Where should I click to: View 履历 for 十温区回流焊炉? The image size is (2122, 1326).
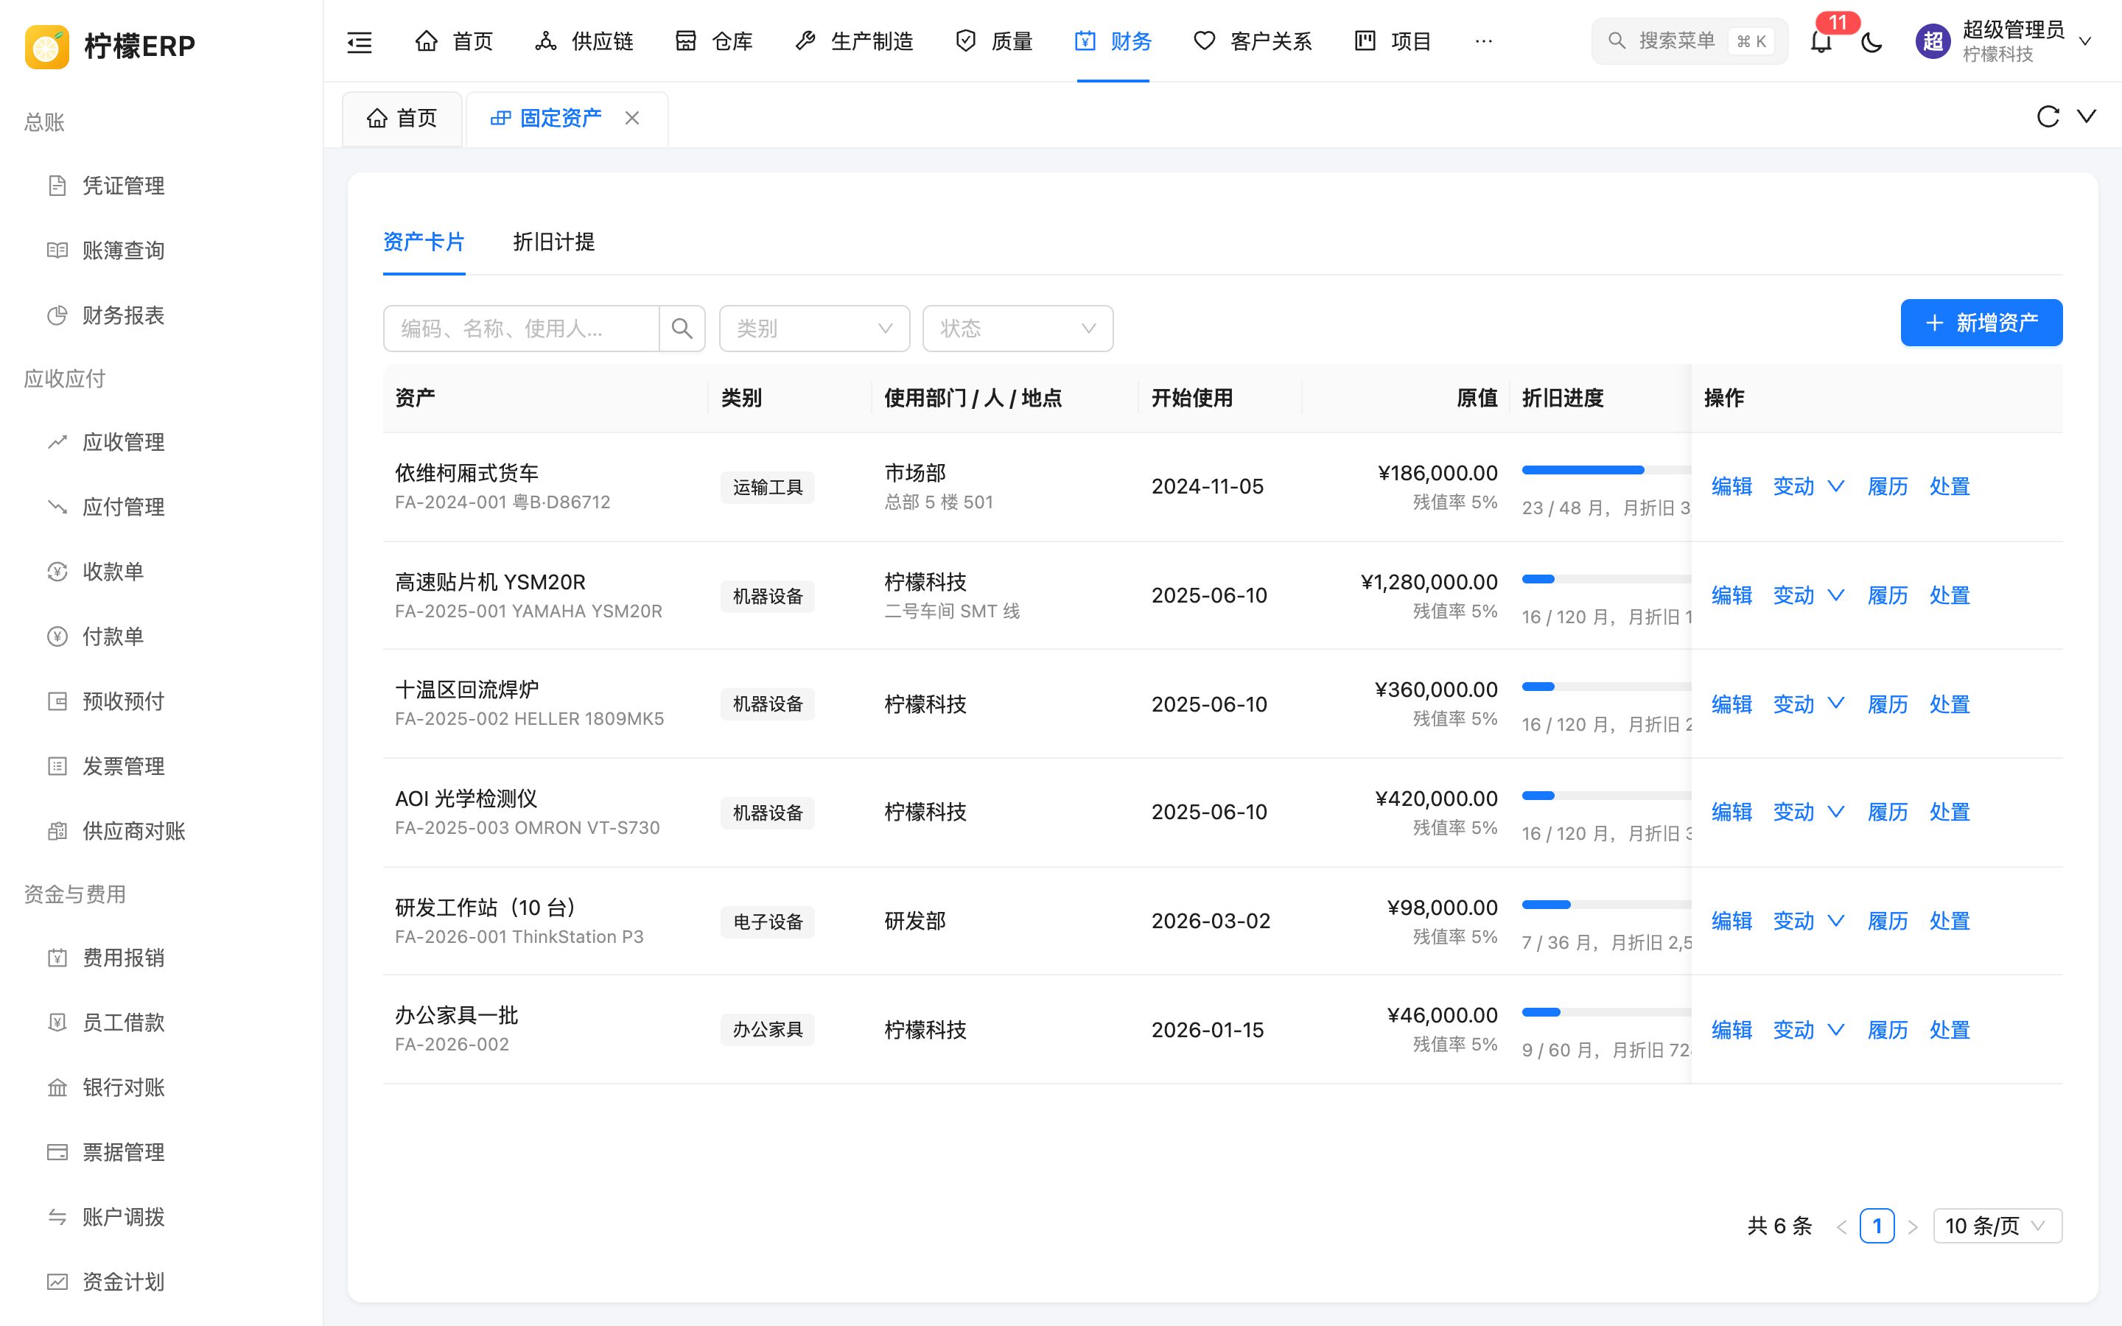pos(1888,704)
